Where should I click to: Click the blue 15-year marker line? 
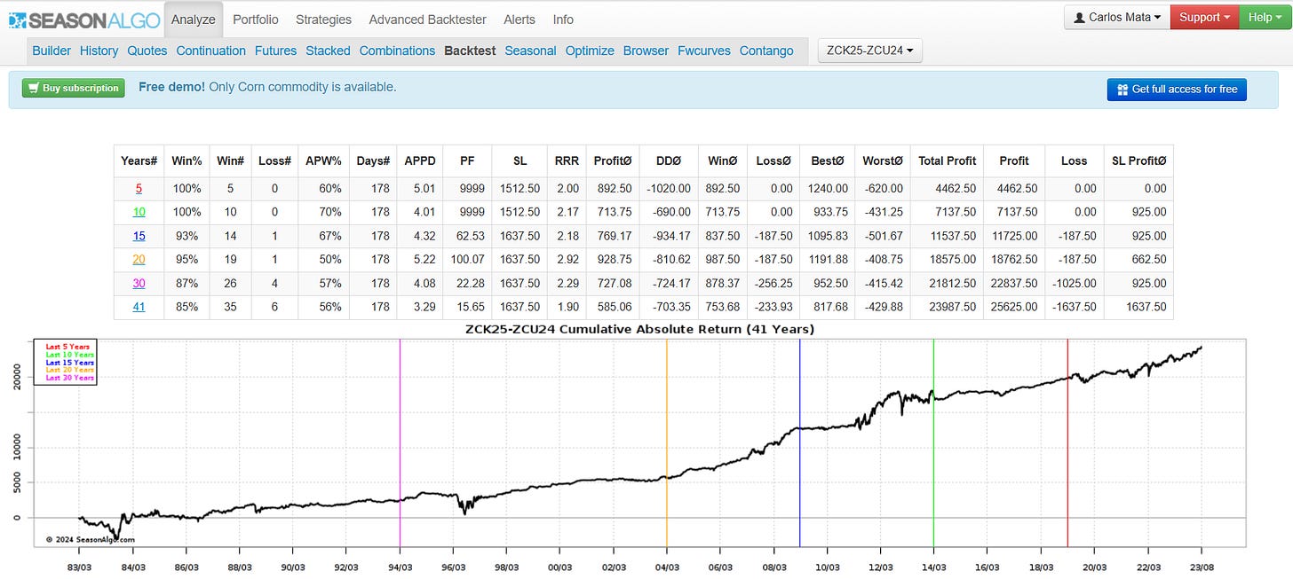point(800,443)
